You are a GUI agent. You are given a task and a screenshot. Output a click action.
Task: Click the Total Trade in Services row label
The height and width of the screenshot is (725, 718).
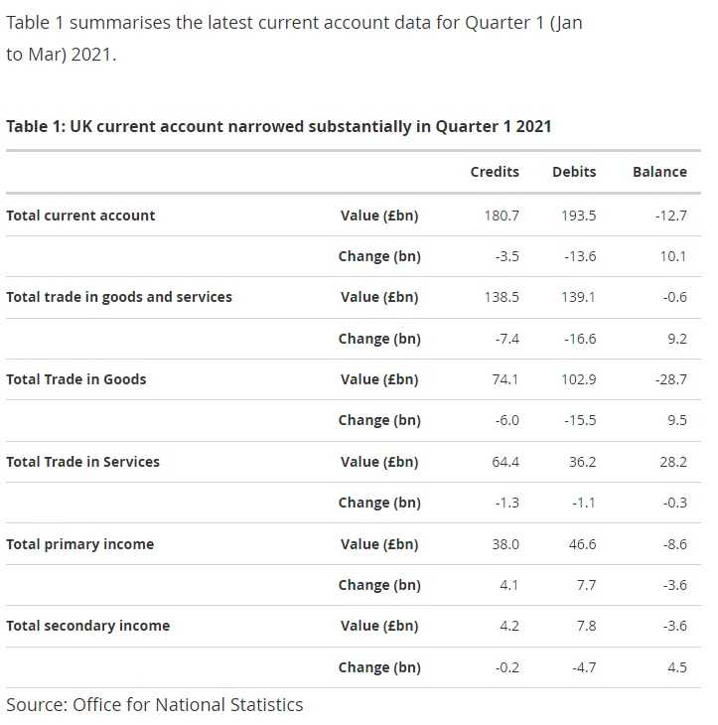tap(82, 462)
